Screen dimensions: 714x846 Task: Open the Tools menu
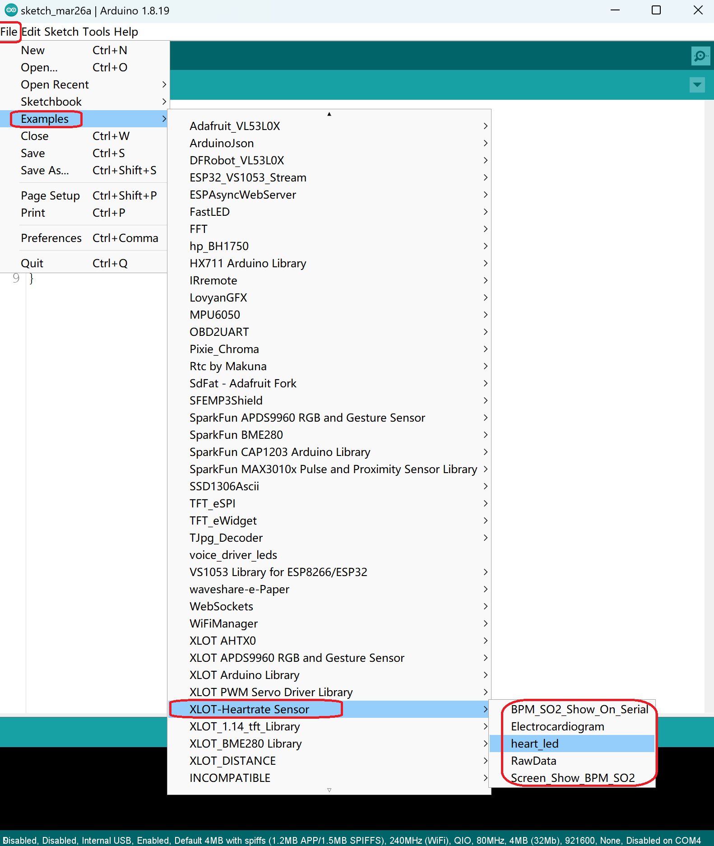97,32
